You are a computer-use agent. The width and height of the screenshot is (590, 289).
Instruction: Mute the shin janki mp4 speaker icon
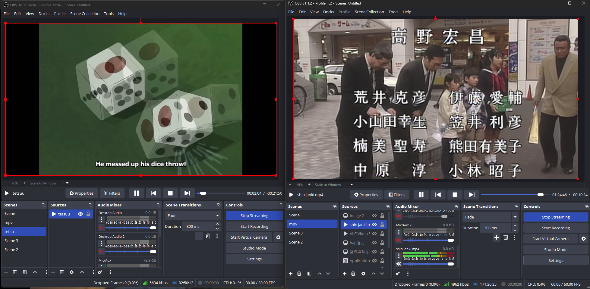tap(399, 264)
